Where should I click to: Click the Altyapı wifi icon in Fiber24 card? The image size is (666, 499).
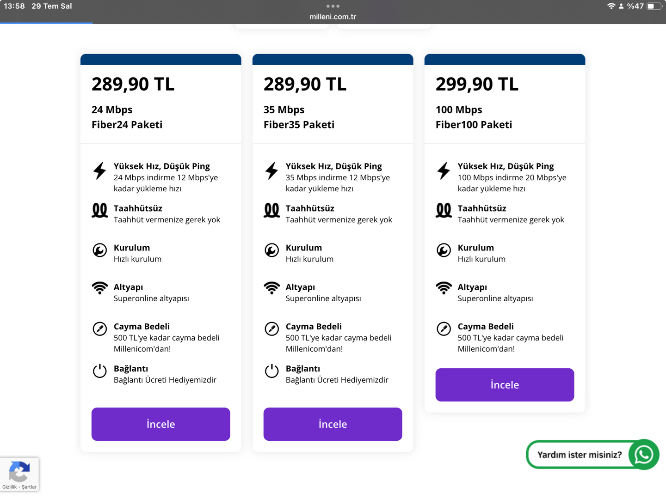coord(99,288)
